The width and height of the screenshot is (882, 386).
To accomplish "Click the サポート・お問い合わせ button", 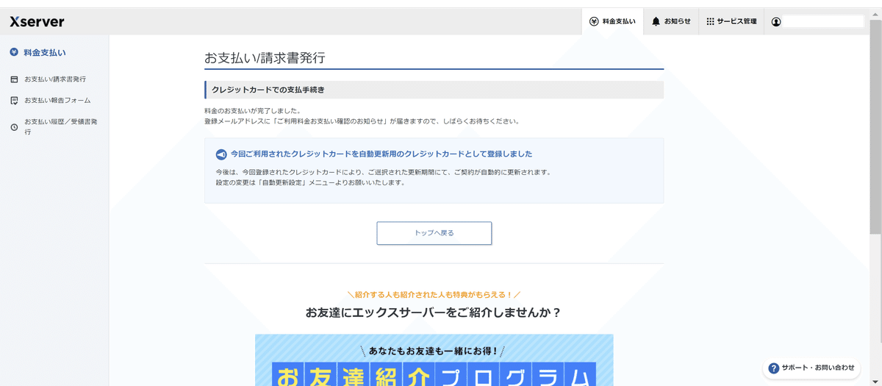I will (x=811, y=368).
